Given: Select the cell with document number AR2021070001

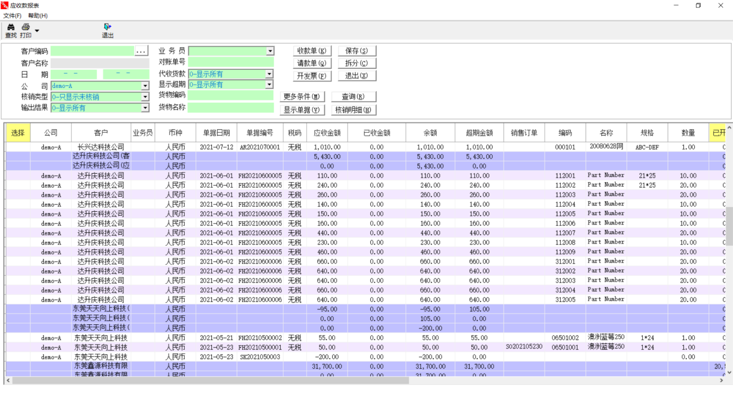Looking at the screenshot, I should tap(260, 147).
